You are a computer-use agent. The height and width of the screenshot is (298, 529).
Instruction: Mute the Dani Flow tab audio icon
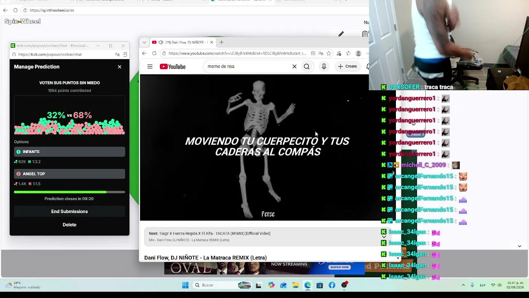[x=161, y=42]
